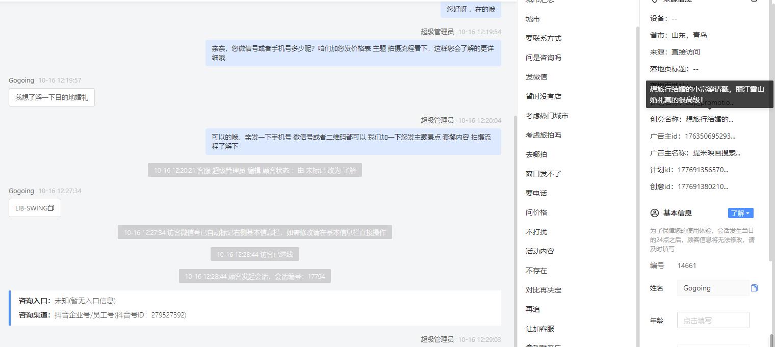This screenshot has width=775, height=347.
Task: Click the 来源：直接访问 row
Action: point(675,52)
